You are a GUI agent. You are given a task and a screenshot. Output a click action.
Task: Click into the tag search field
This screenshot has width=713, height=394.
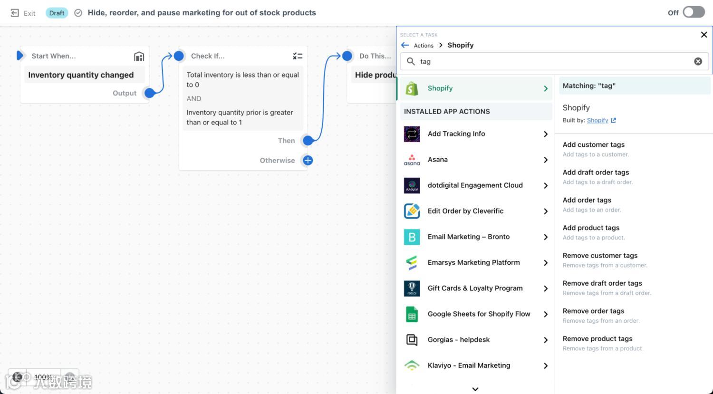[554, 61]
